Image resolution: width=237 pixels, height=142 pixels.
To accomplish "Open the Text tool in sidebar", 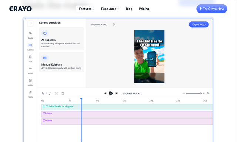I will coord(30,59).
